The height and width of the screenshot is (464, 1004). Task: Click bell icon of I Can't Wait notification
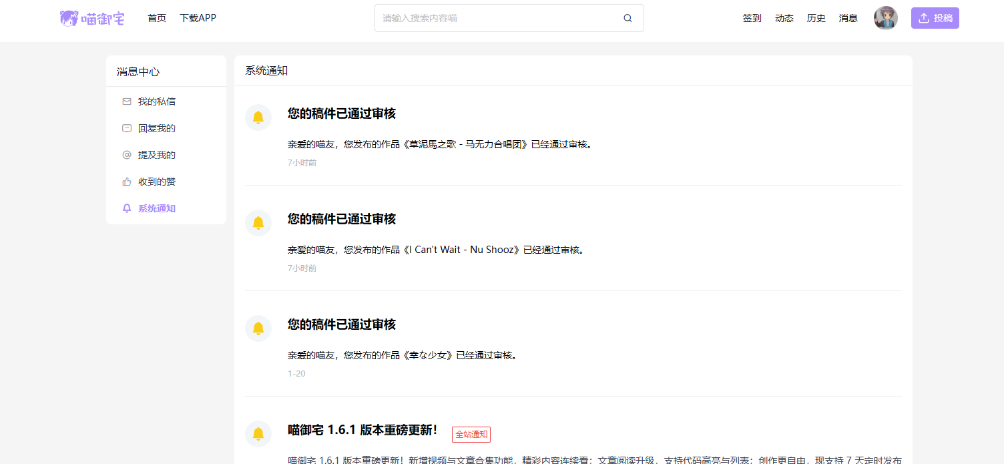258,223
